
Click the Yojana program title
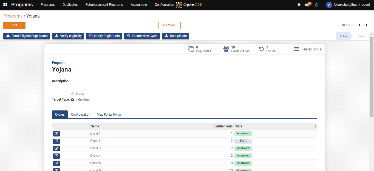pyautogui.click(x=62, y=70)
